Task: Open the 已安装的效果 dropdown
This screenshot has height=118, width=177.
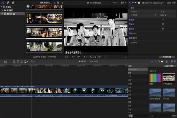Action: (x=170, y=66)
